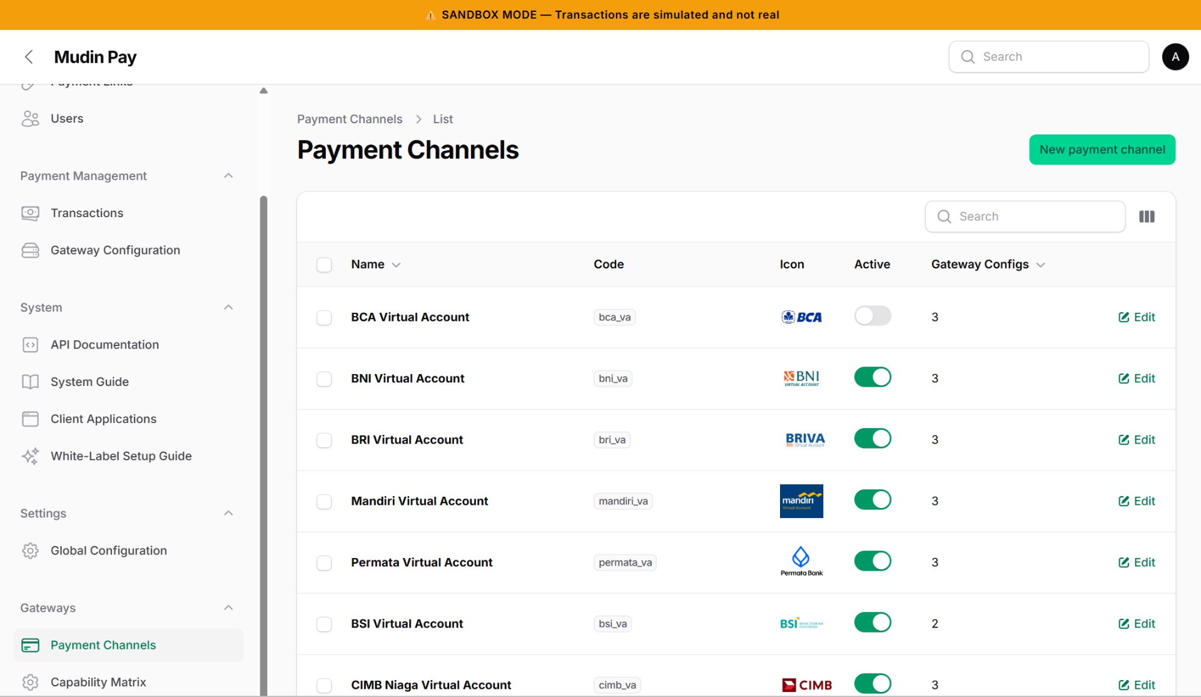Check the BSI Virtual Account row checkbox

(324, 624)
